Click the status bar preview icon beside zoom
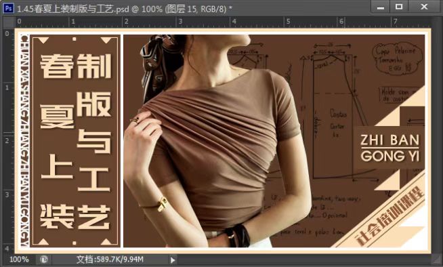 (x=44, y=260)
